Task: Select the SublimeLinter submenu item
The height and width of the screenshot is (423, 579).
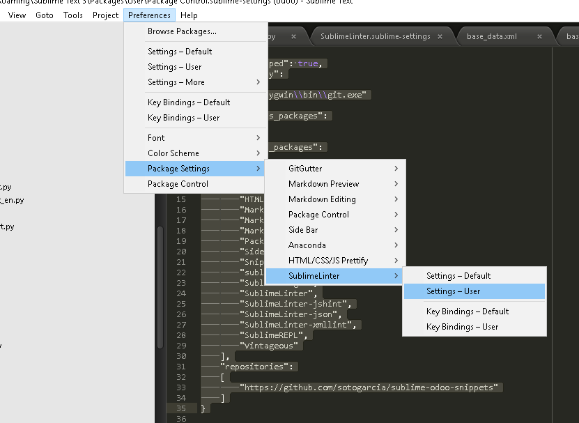Action: pos(335,276)
